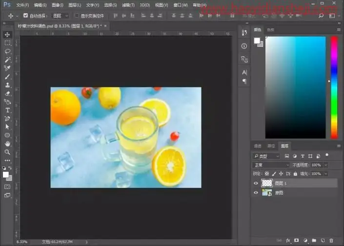
Task: Select the Lasso tool
Action: coord(7,51)
